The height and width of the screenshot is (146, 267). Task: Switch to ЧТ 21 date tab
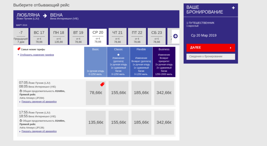point(117,36)
